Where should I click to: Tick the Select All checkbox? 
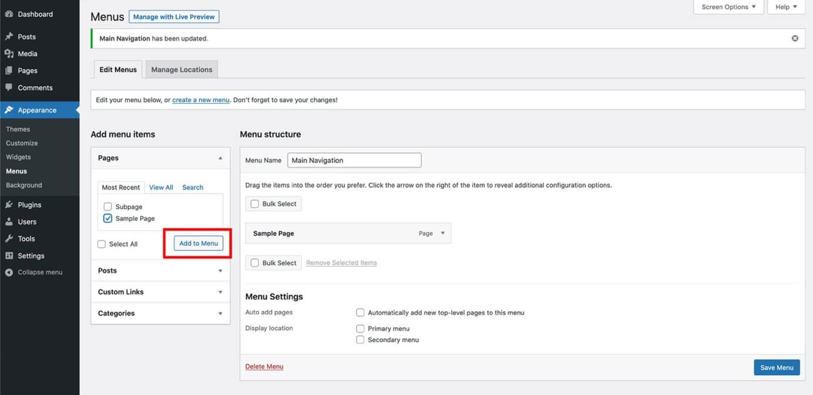[x=101, y=244]
